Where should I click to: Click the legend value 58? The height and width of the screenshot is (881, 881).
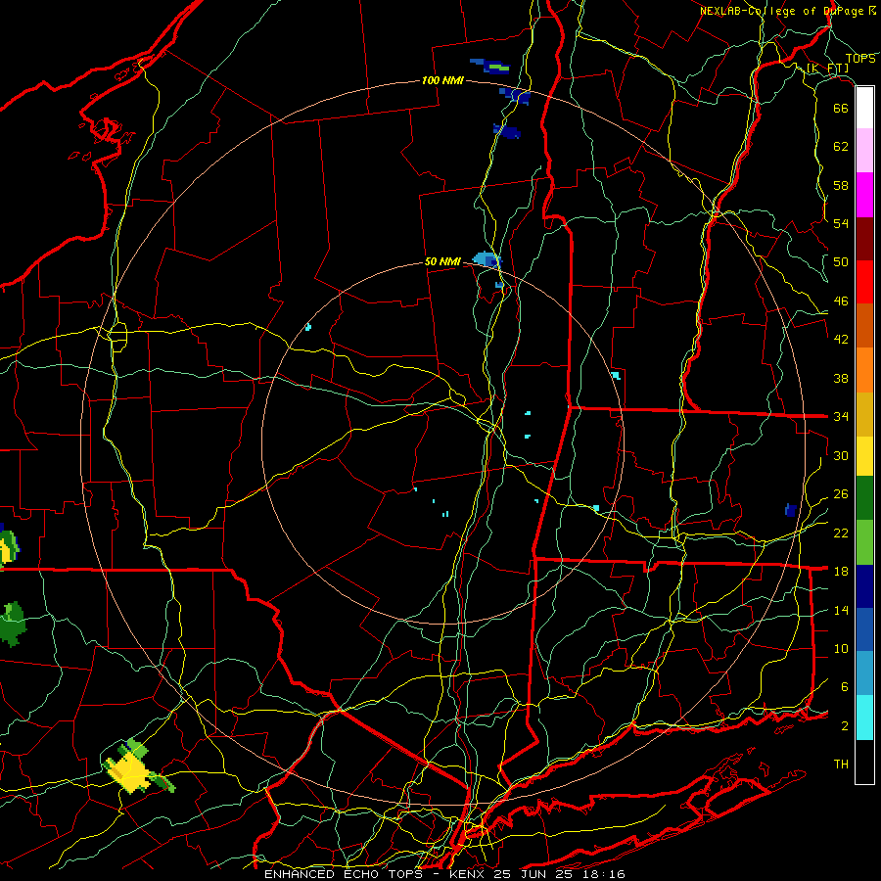pyautogui.click(x=841, y=185)
